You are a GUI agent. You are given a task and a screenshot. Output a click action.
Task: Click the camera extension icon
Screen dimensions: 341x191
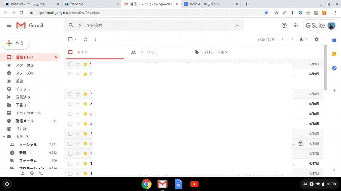point(276,13)
